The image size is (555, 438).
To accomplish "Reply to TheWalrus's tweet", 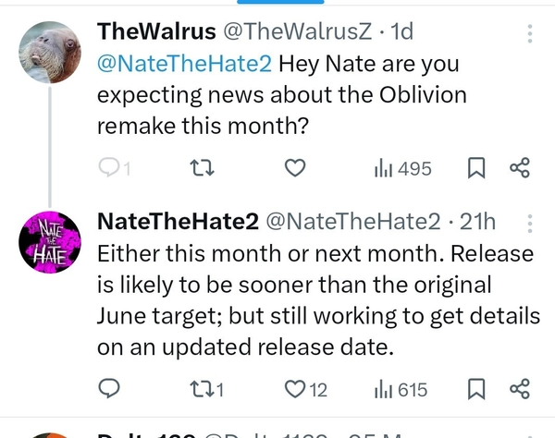I will 110,168.
